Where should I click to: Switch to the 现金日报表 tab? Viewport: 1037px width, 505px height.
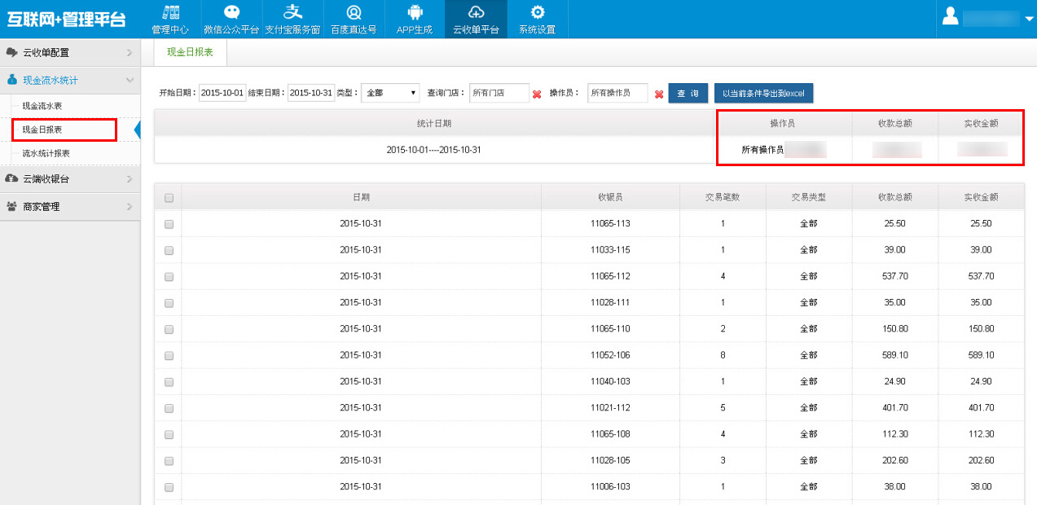point(190,51)
